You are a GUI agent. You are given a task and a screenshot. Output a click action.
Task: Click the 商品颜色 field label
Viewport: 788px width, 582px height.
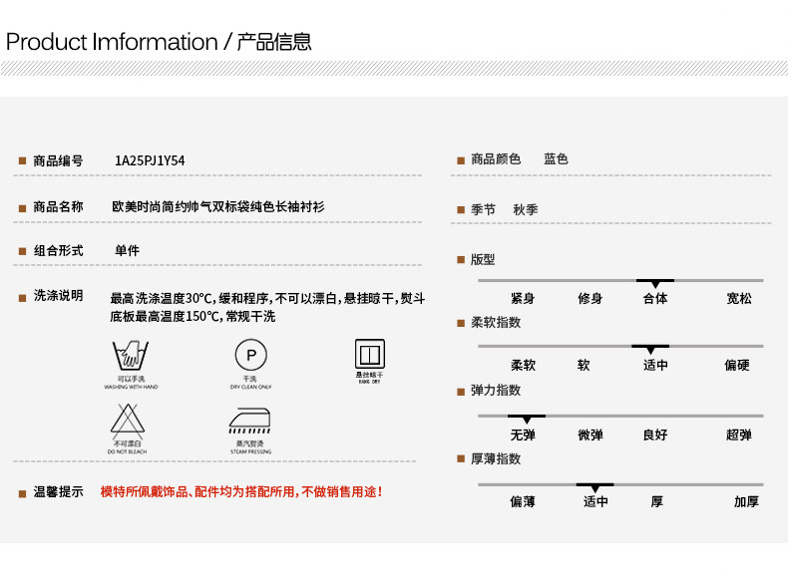point(496,159)
